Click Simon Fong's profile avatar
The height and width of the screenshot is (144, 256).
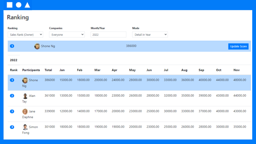click(x=25, y=127)
